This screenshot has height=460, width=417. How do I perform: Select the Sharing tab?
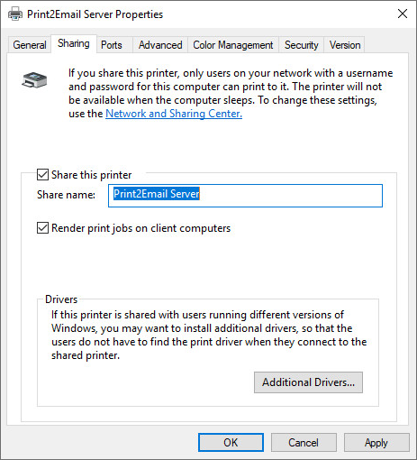pos(74,43)
